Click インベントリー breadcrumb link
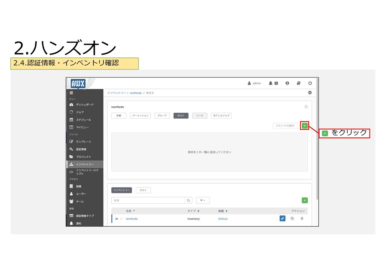This screenshot has width=385, height=272. [x=117, y=93]
